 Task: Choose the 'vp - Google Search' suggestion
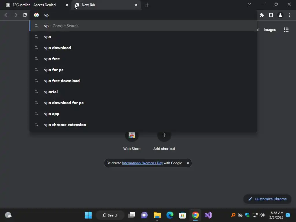(x=143, y=26)
